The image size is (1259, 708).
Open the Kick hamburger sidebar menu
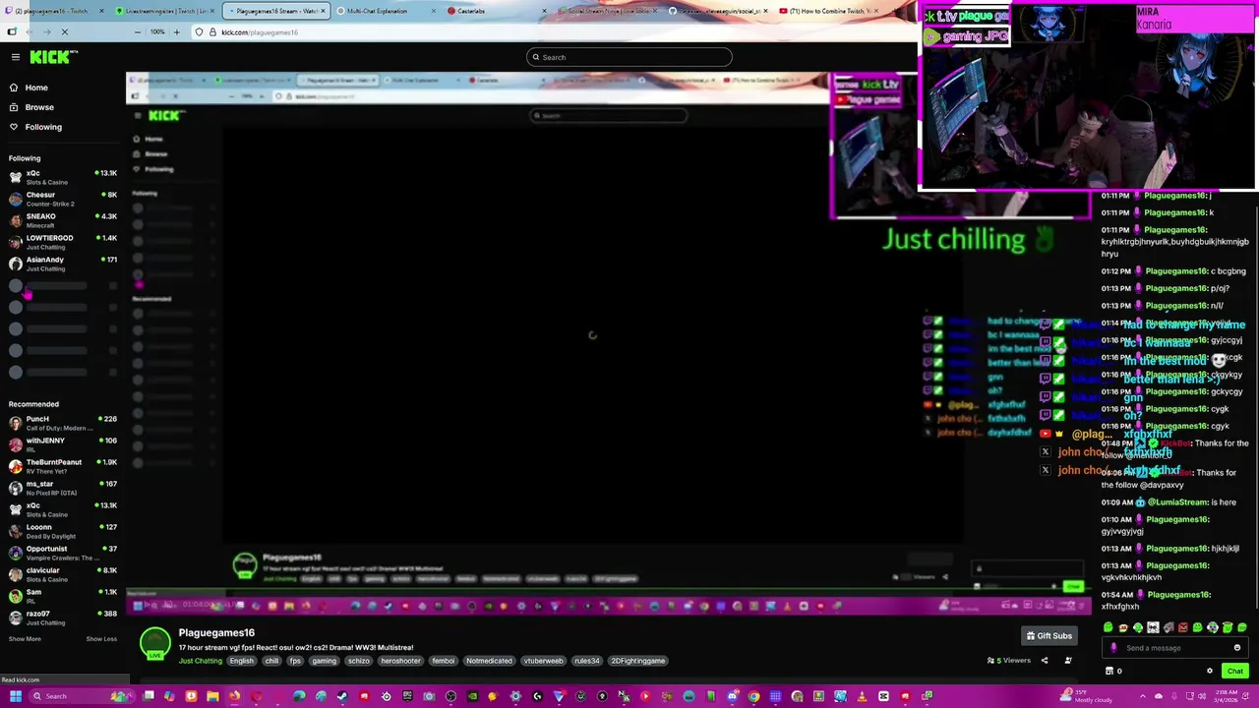pyautogui.click(x=16, y=57)
